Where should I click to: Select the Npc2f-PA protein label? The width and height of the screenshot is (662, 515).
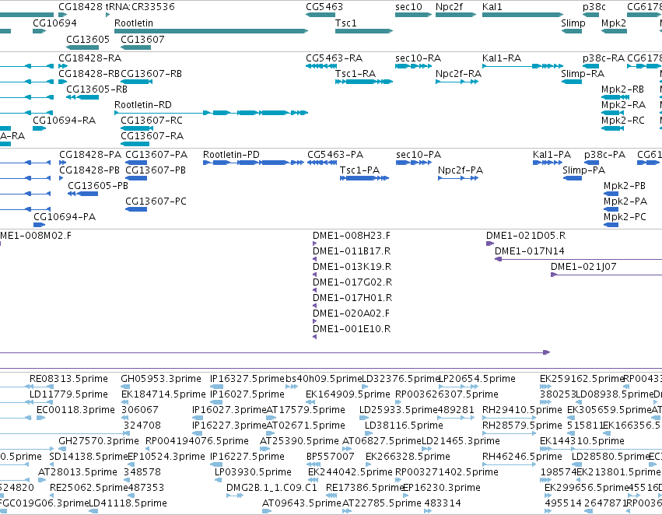click(461, 170)
